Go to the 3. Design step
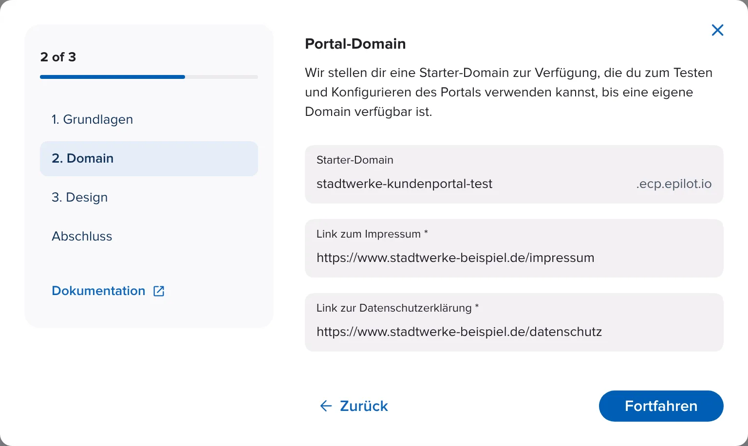Image resolution: width=748 pixels, height=446 pixels. pos(149,198)
